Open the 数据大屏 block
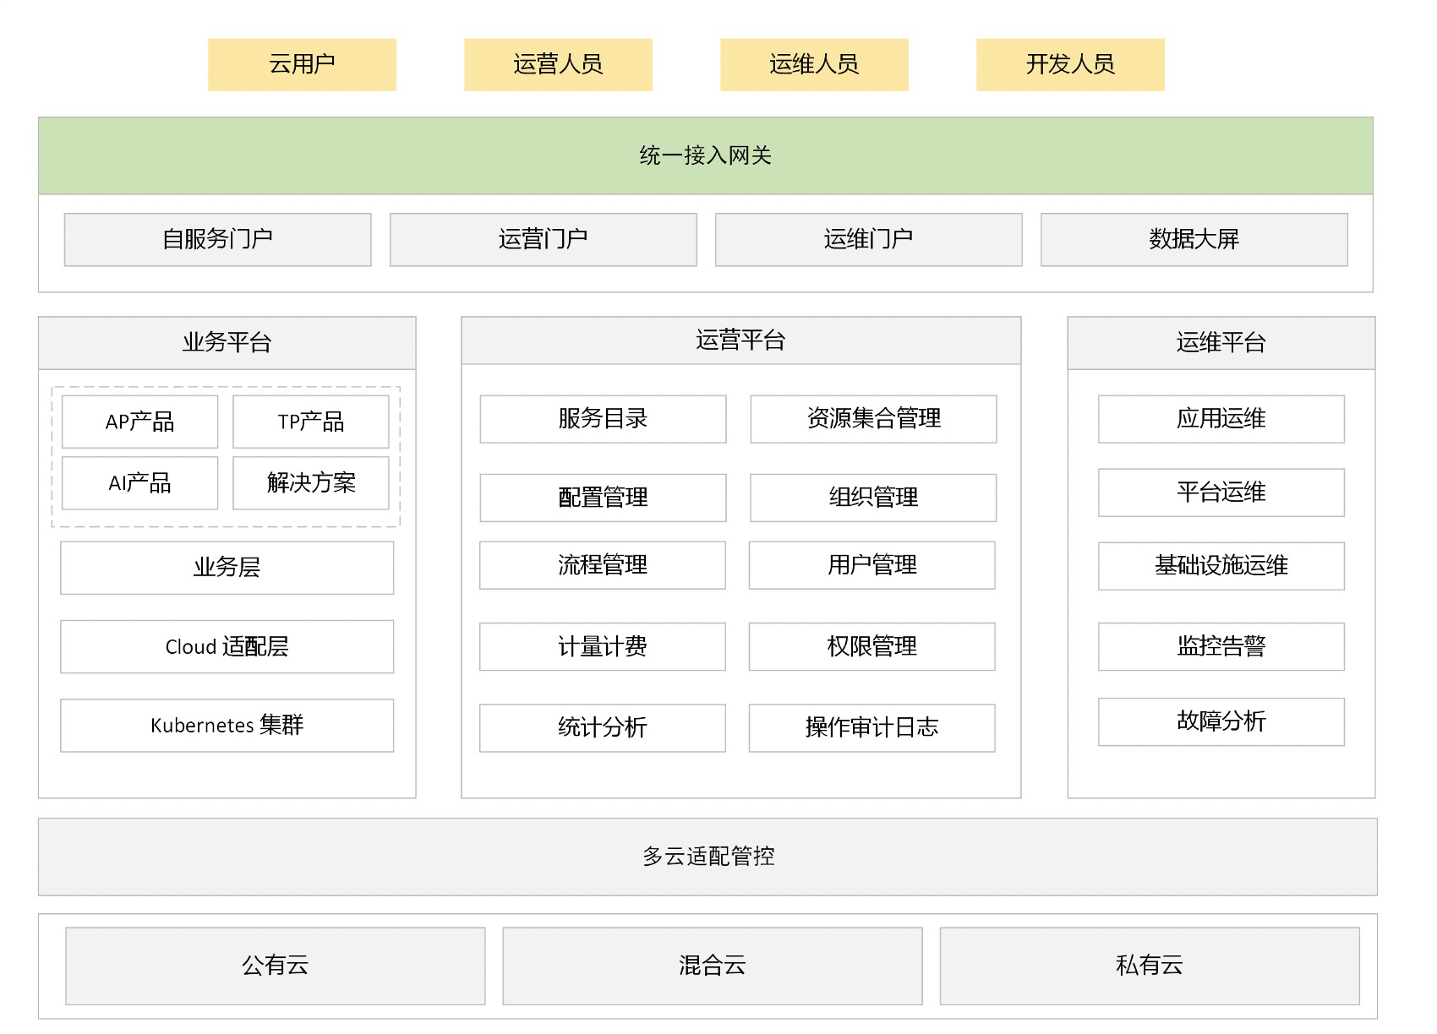The width and height of the screenshot is (1437, 1034). click(1194, 240)
